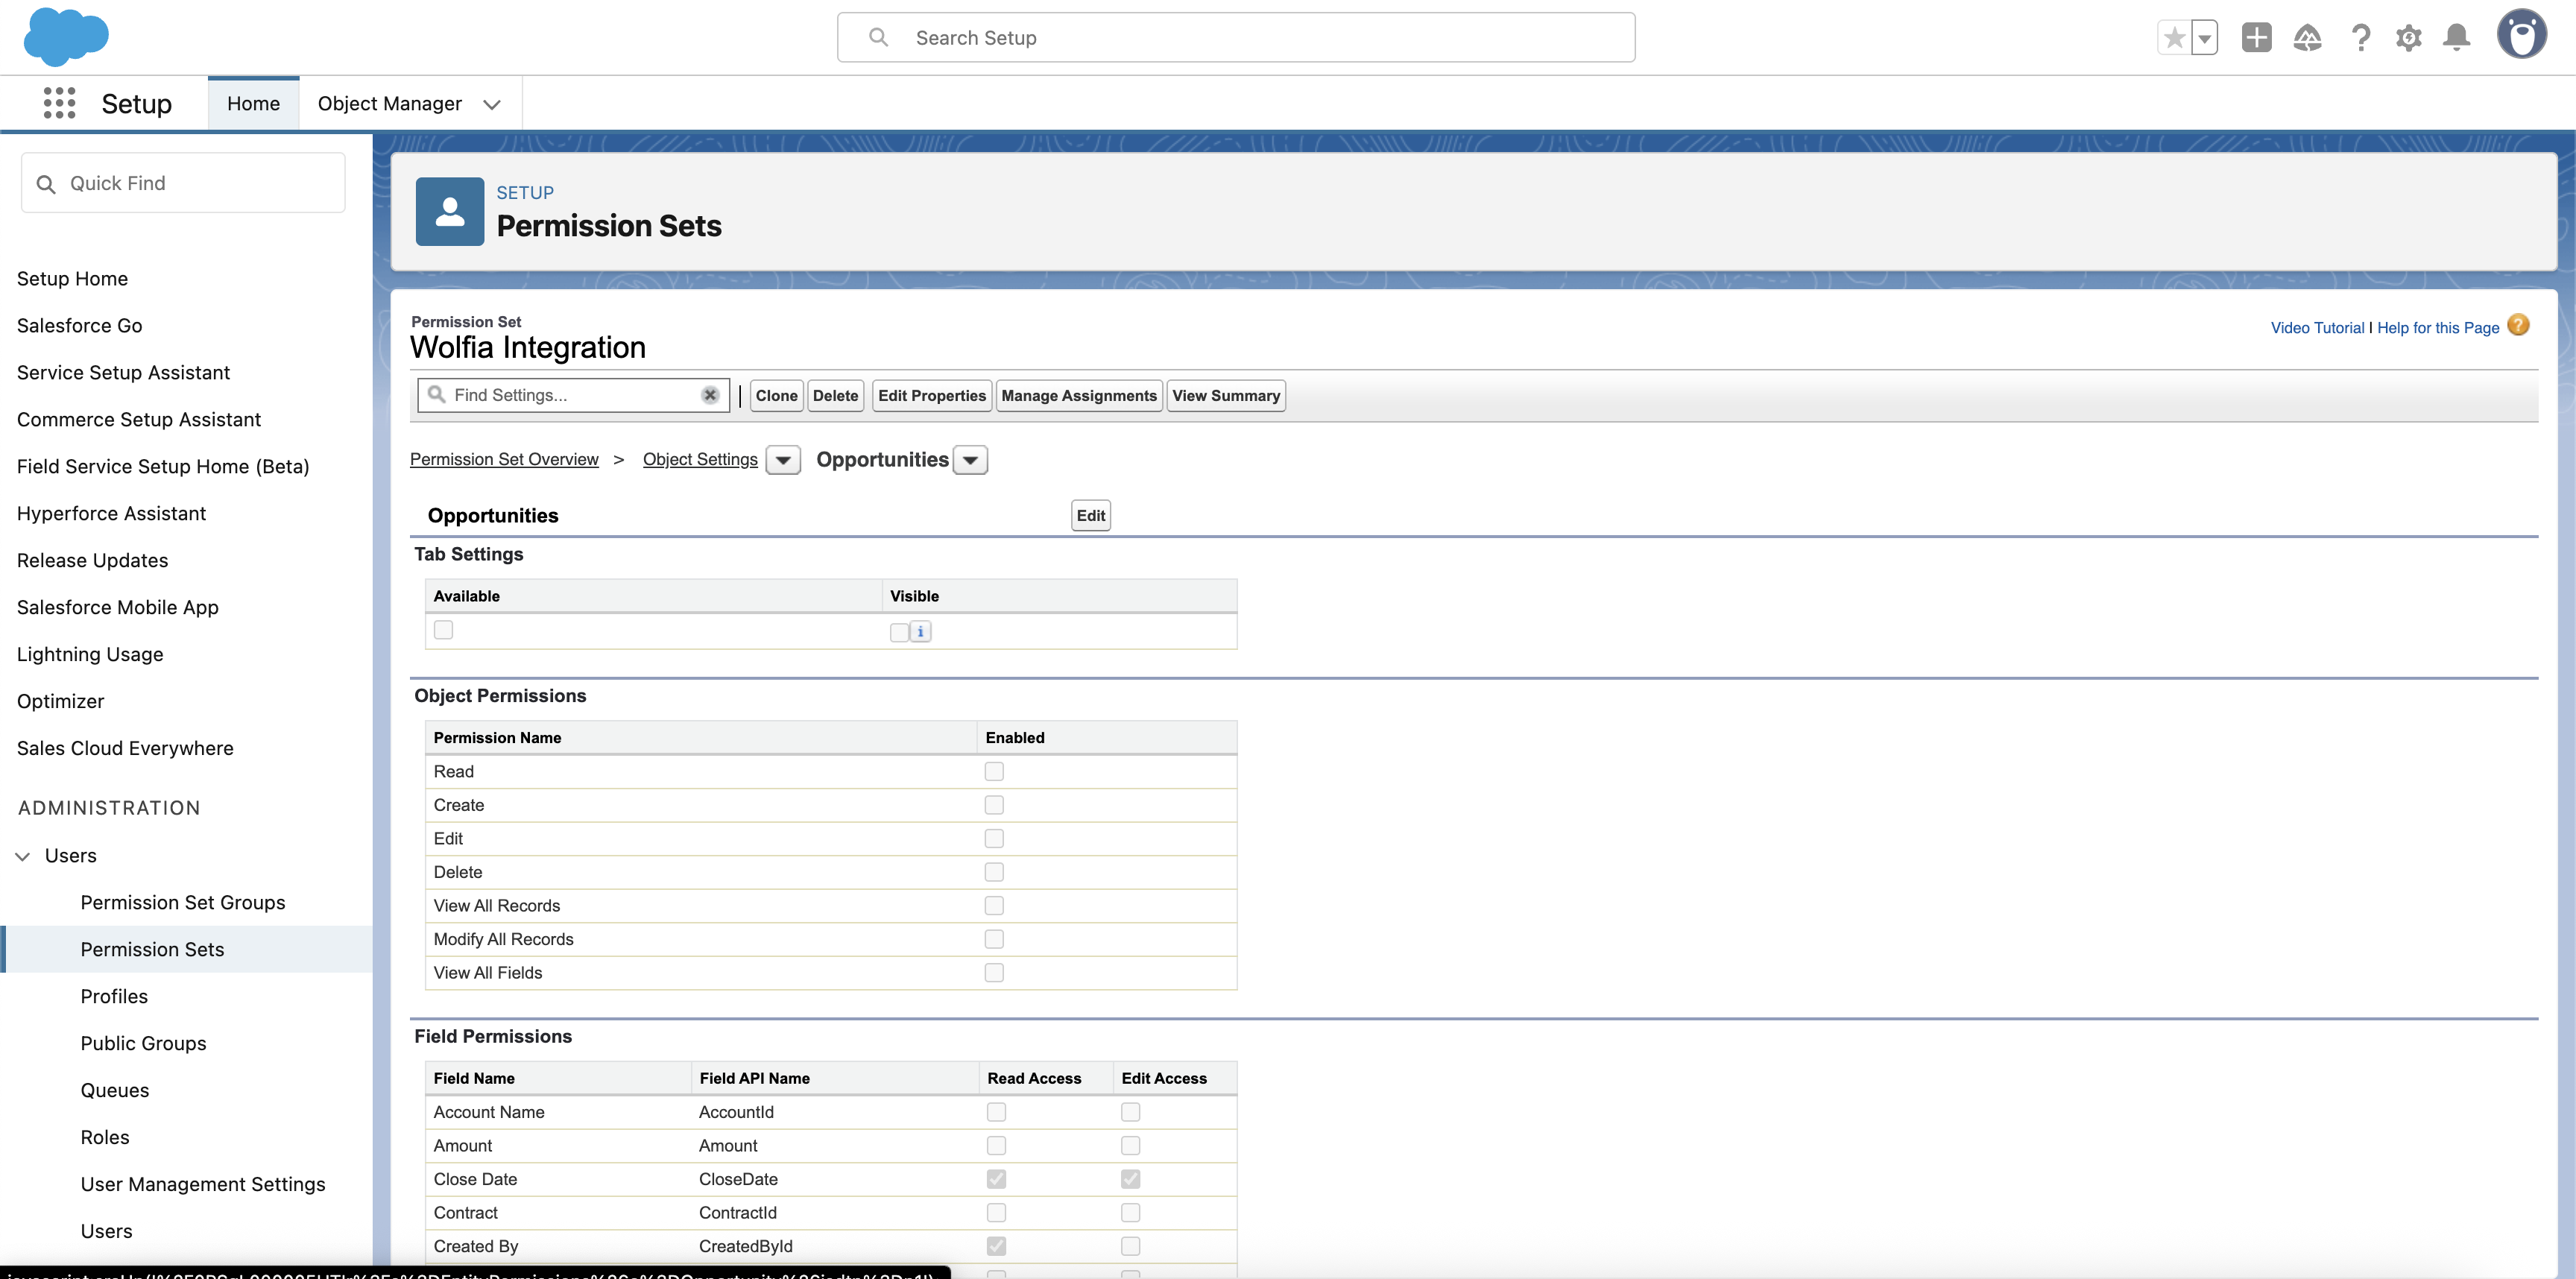2576x1279 pixels.
Task: Open the Trailhead guidance cloud icon
Action: (2308, 37)
